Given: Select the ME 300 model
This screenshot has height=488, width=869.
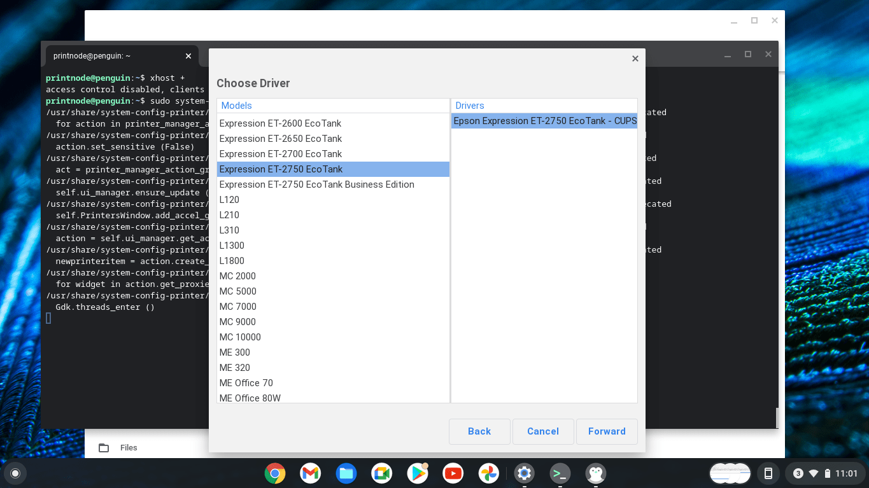Looking at the screenshot, I should pos(334,352).
